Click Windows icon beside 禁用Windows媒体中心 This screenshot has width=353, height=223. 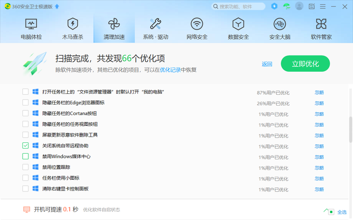35,156
